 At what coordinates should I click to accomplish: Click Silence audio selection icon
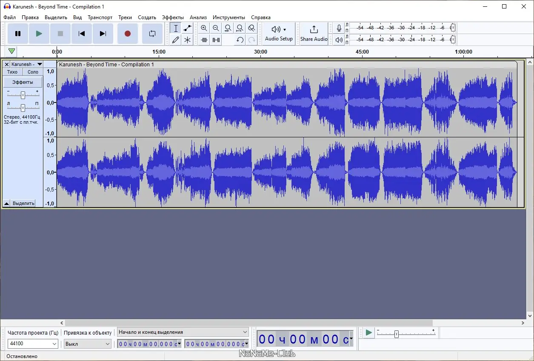216,40
